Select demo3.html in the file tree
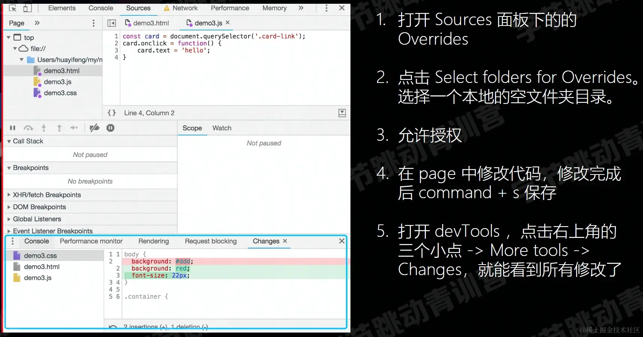This screenshot has height=337, width=643. pyautogui.click(x=62, y=71)
